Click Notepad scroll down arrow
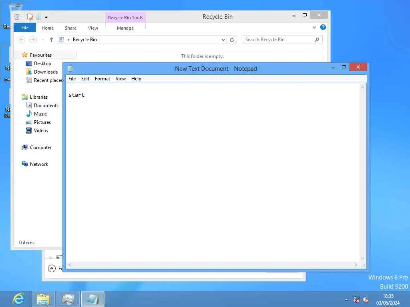 362,258
